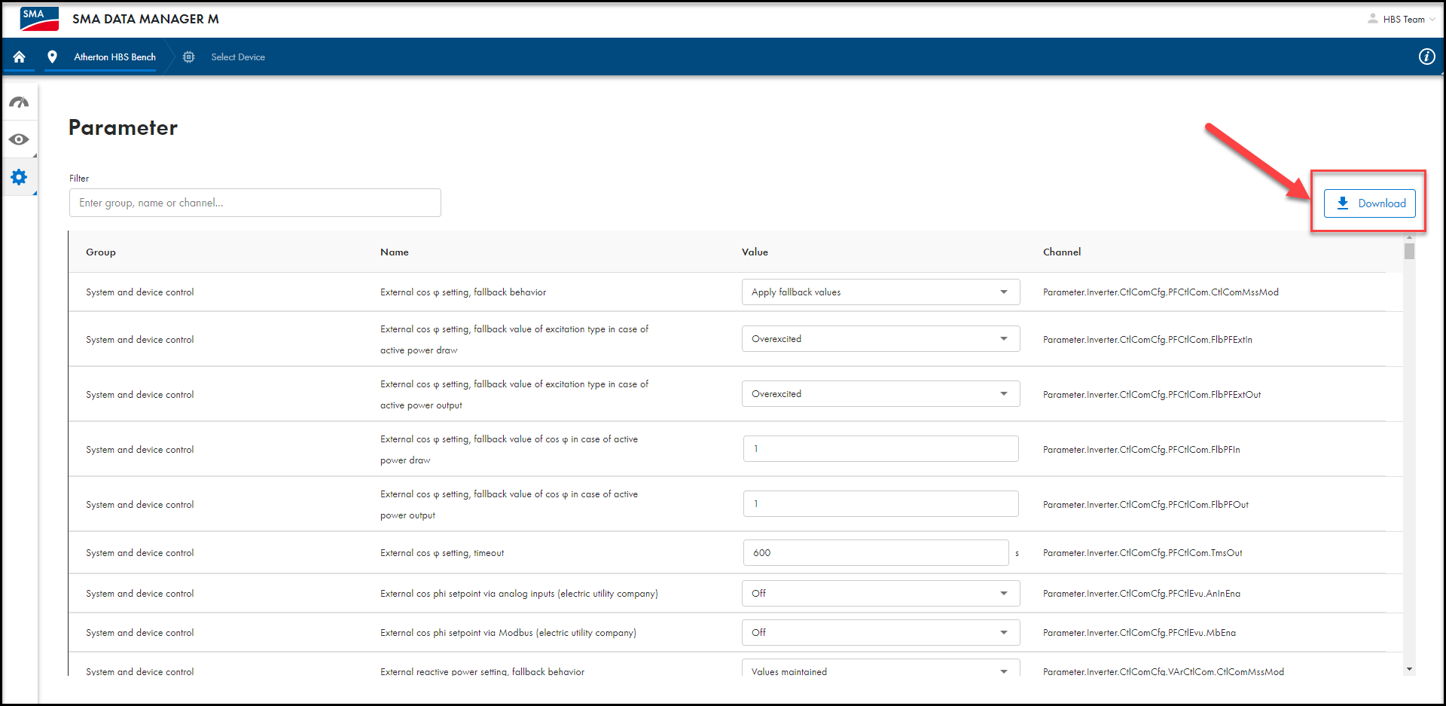Open Values maintained dropdown
Viewport: 1446px width, 706px height.
click(880, 668)
